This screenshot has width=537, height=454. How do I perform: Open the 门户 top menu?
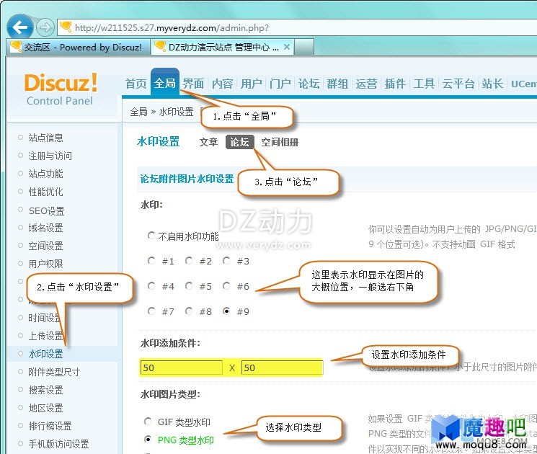coord(280,83)
